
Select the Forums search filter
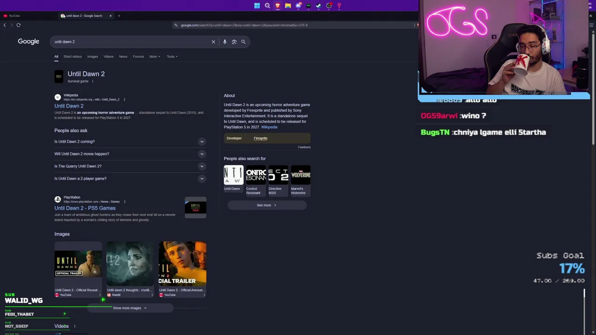(x=138, y=57)
